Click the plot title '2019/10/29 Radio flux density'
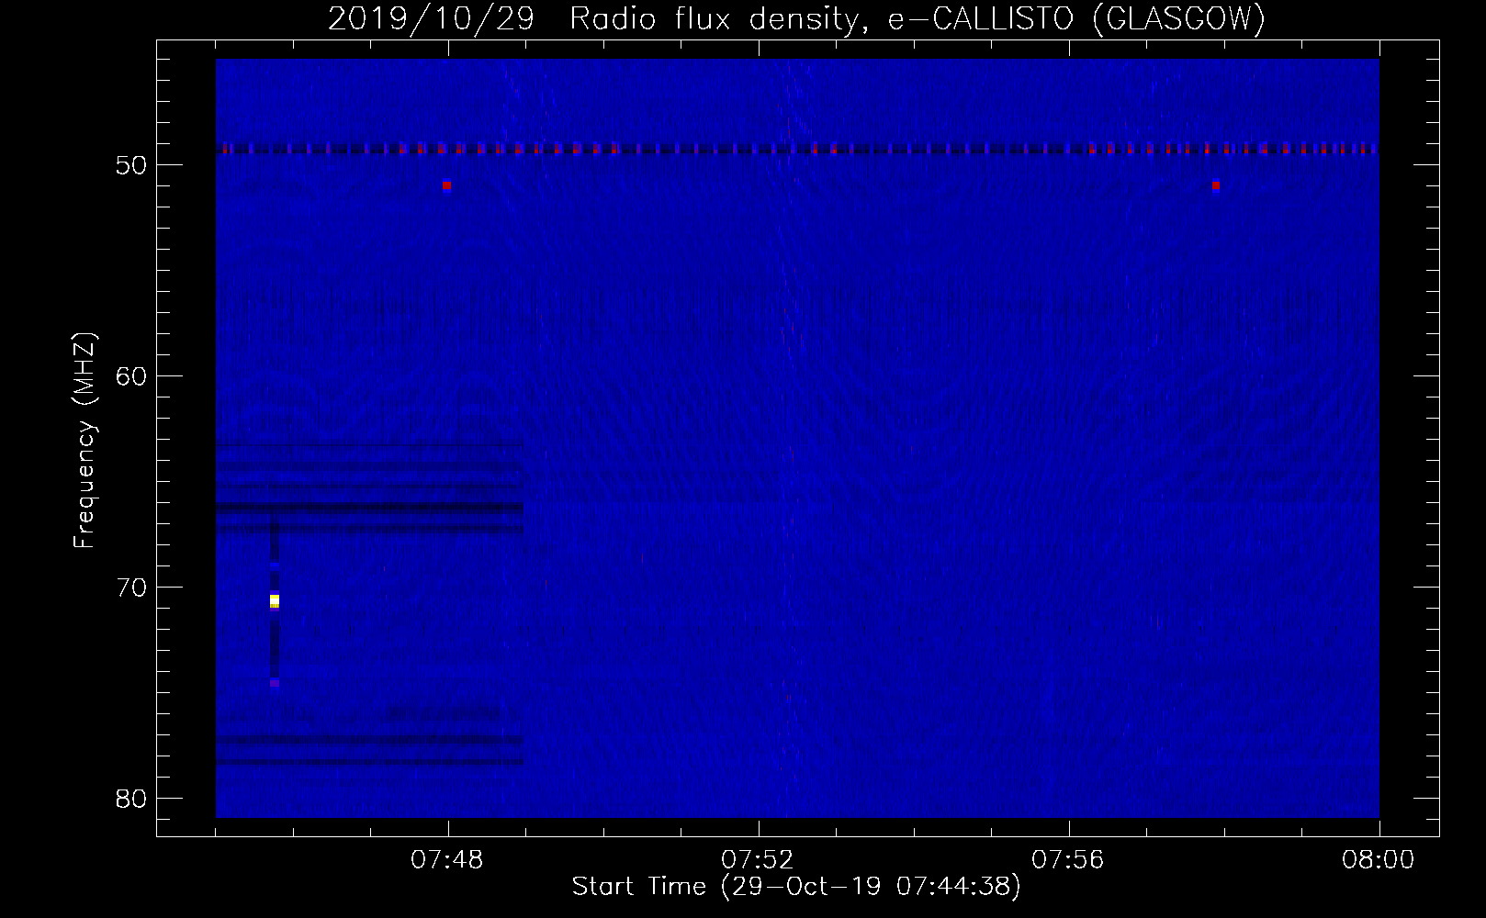1486x918 pixels. (796, 19)
